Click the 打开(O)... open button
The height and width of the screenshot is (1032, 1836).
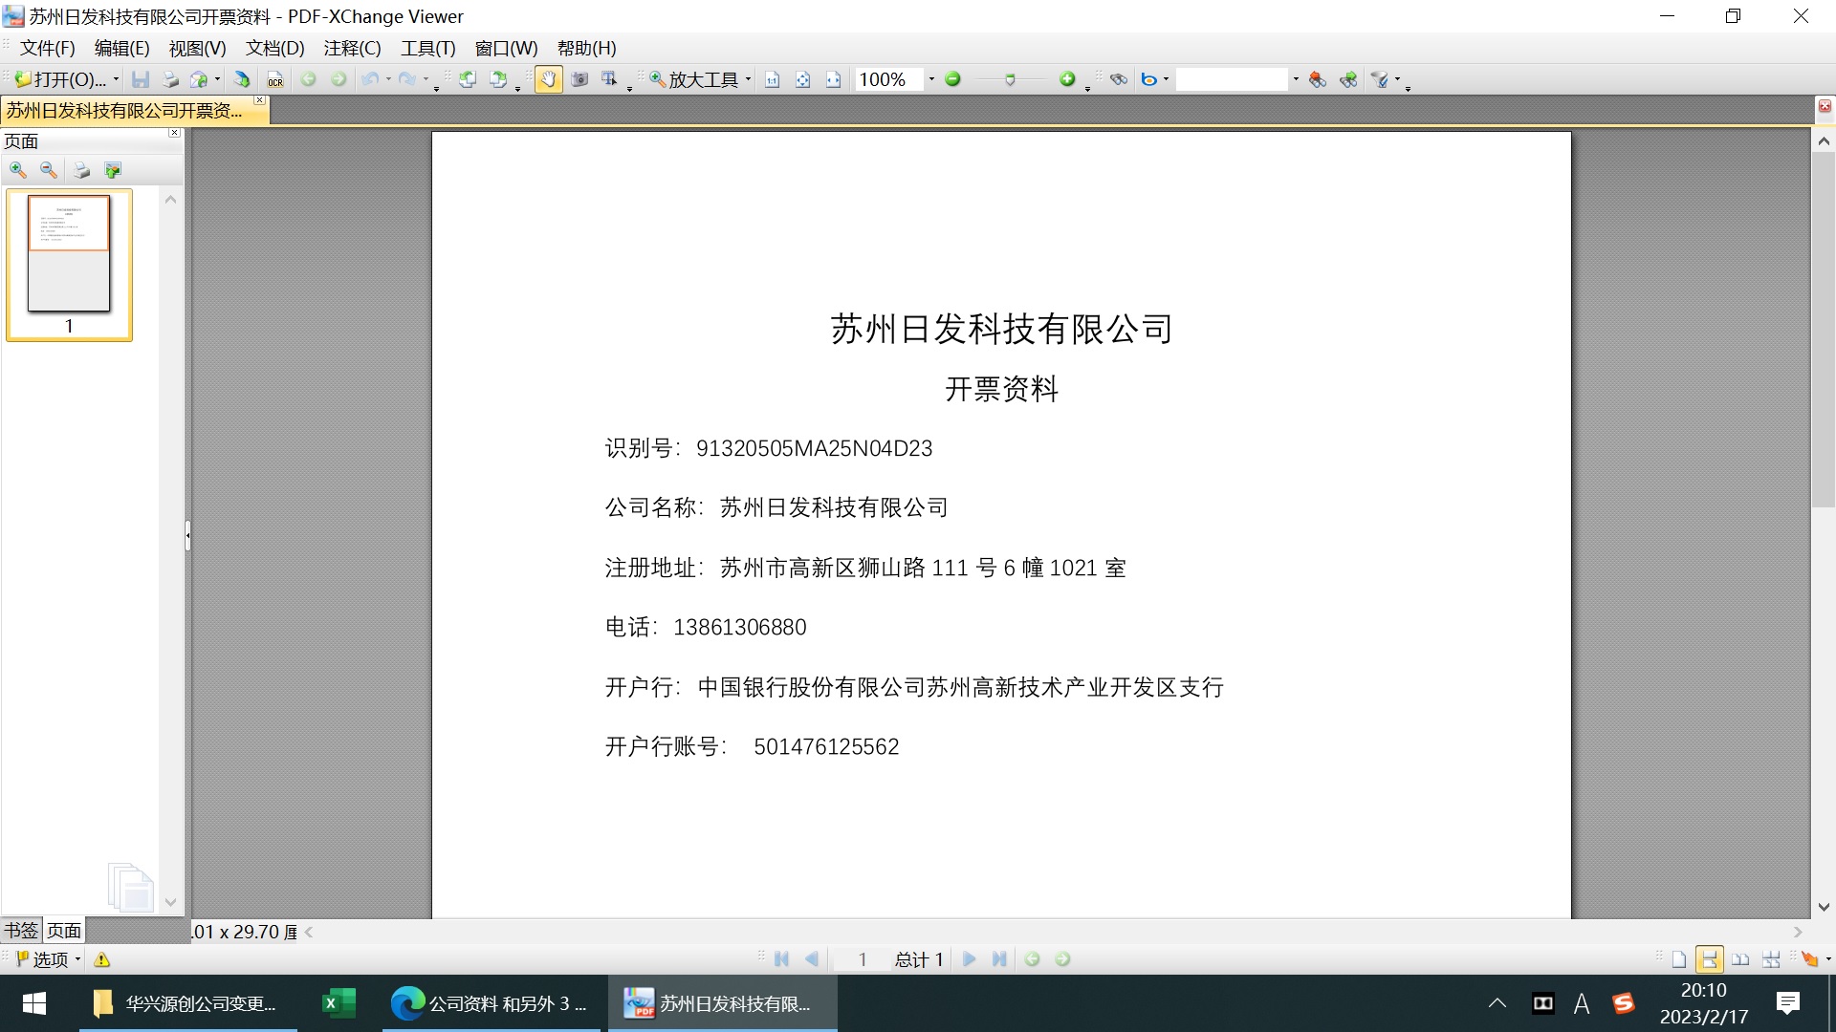tap(63, 80)
